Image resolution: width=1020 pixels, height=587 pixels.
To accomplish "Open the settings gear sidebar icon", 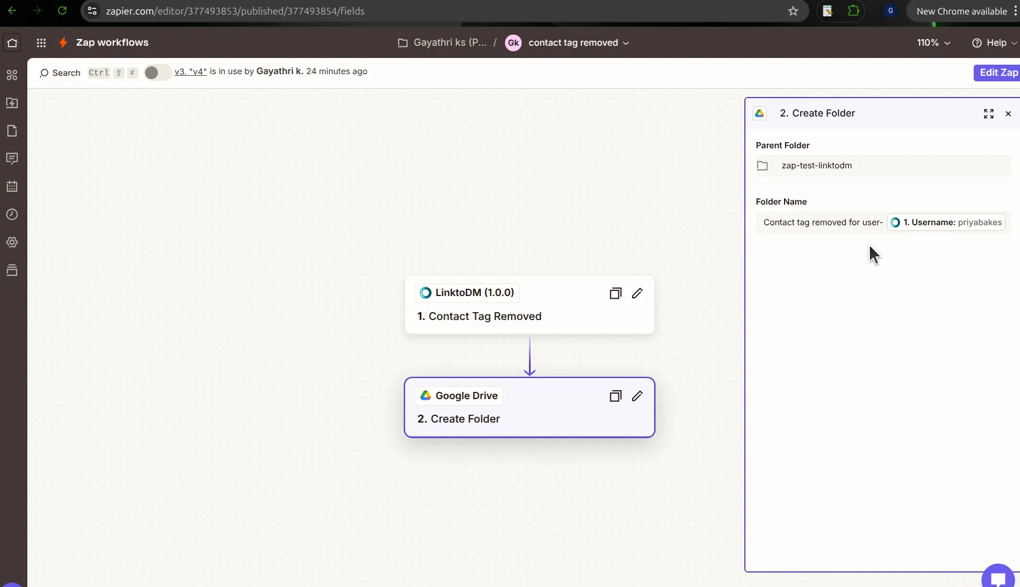I will 12,242.
